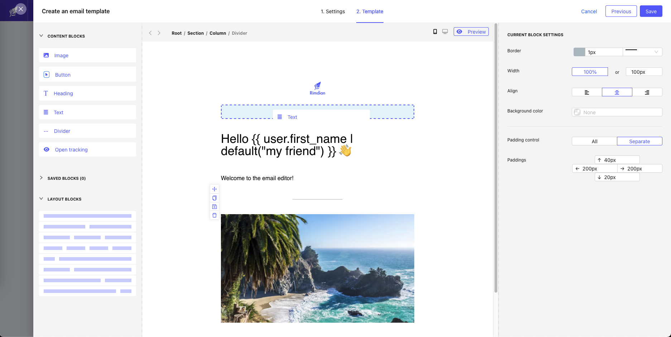The image size is (671, 337).
Task: Click the move handle on the selected block
Action: [214, 189]
